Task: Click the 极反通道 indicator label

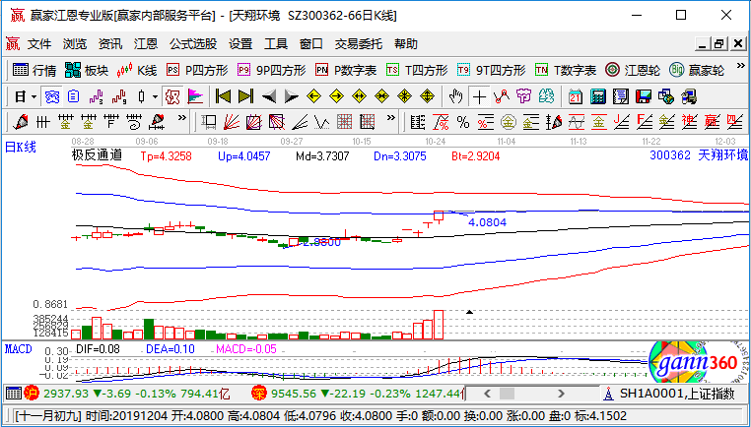Action: click(97, 154)
